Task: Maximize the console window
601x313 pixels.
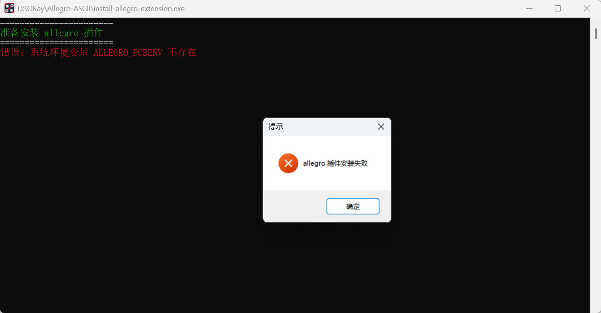Action: 558,9
